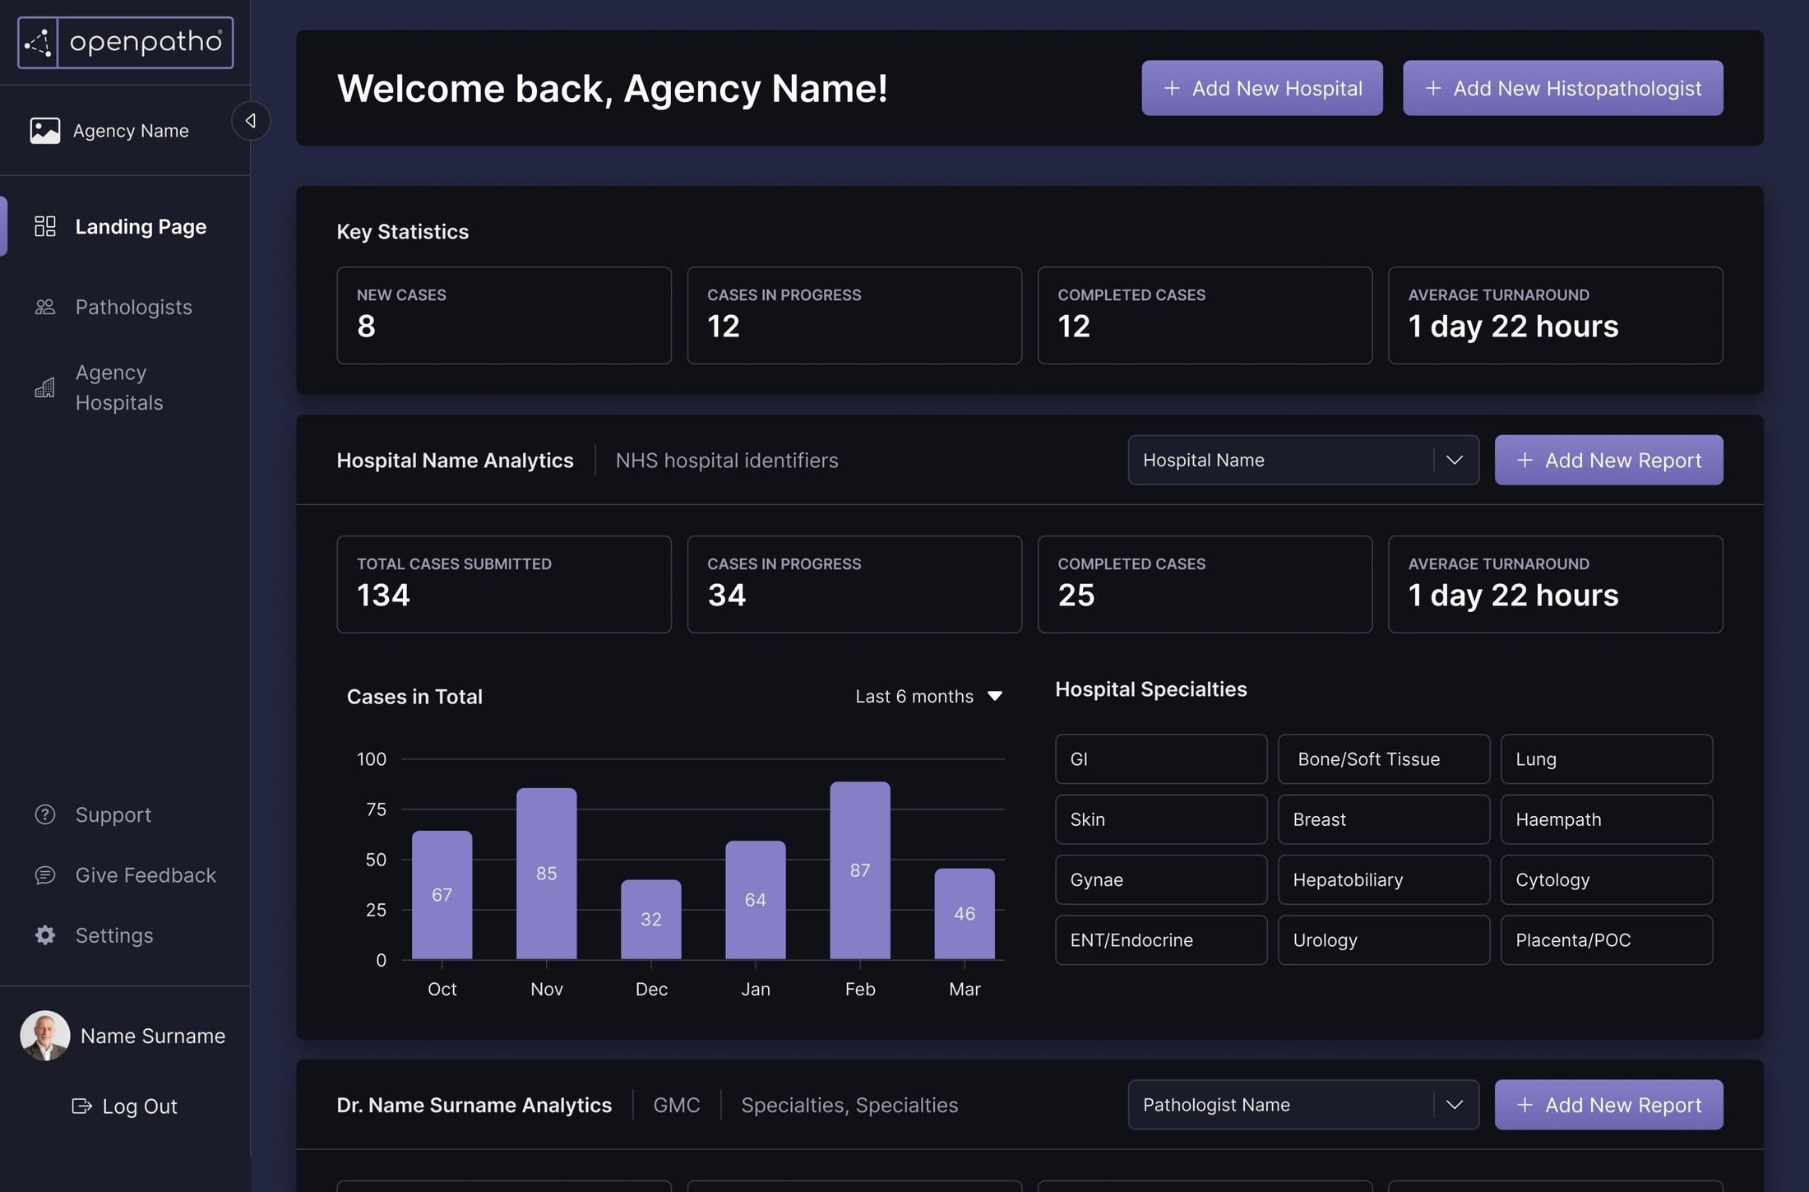Select the NHS hospital identifiers tab
Viewport: 1809px width, 1192px height.
(x=726, y=459)
